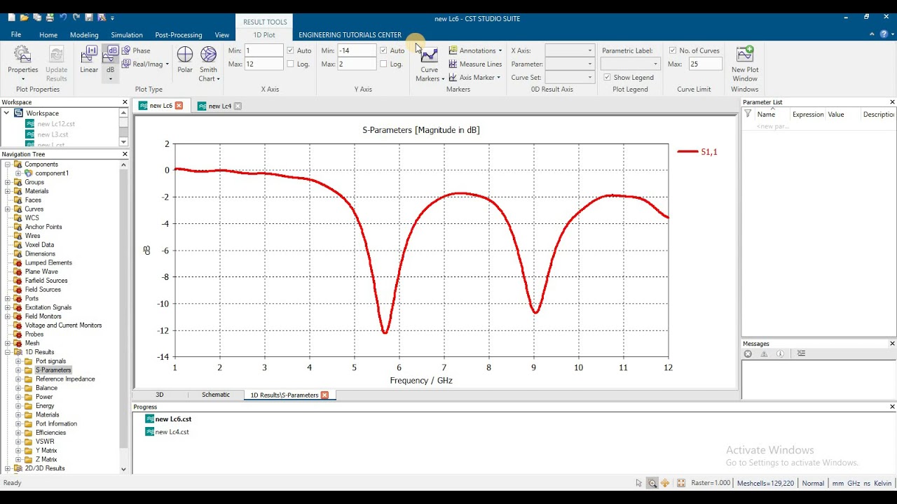Switch plot to Real/Imag view
897x504 pixels.
coord(144,64)
